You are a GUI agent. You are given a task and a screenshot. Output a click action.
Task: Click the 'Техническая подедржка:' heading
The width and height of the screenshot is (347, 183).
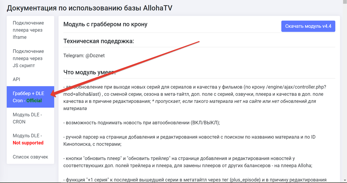(99, 41)
